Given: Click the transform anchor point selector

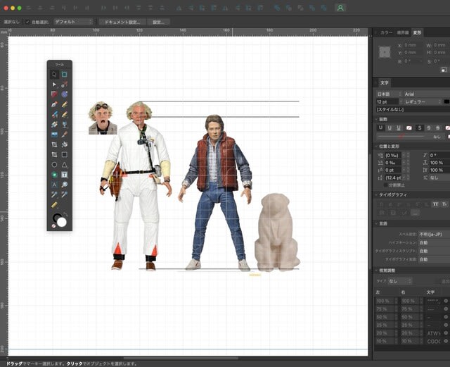Looking at the screenshot, I should [385, 52].
